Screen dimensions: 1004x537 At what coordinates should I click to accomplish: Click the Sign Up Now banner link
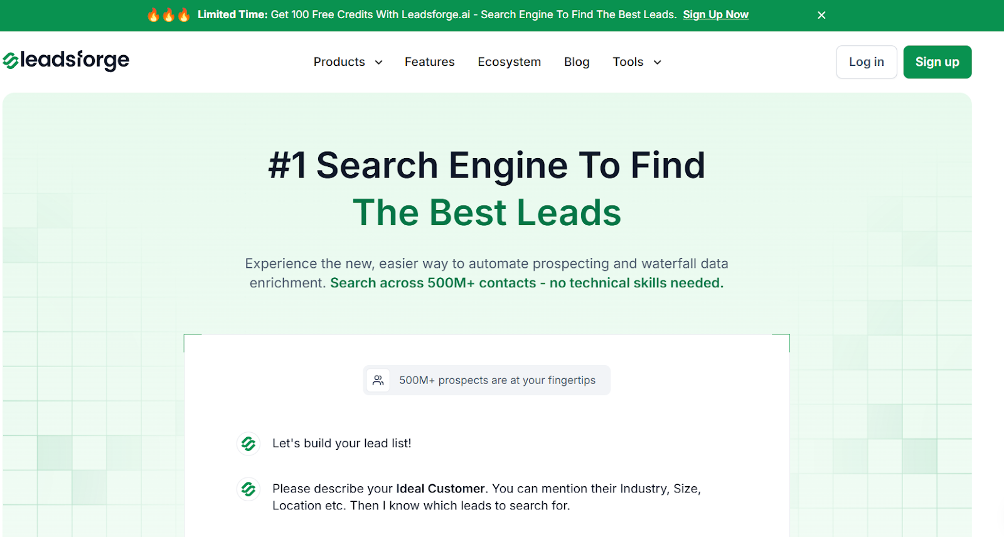point(715,14)
